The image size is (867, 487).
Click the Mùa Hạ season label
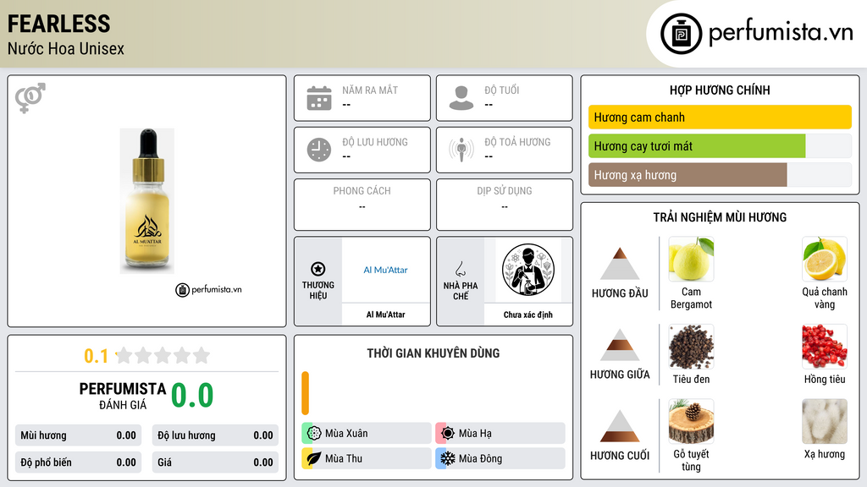point(475,434)
